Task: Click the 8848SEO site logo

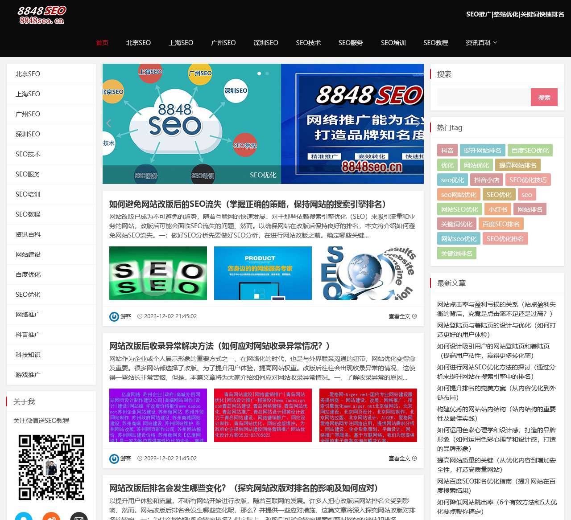Action: click(x=42, y=15)
